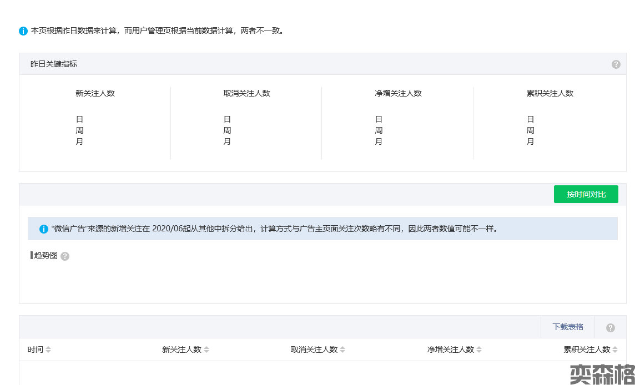Select 净增关注人数 metric in key indicators panel
This screenshot has height=385, width=635.
click(x=398, y=93)
